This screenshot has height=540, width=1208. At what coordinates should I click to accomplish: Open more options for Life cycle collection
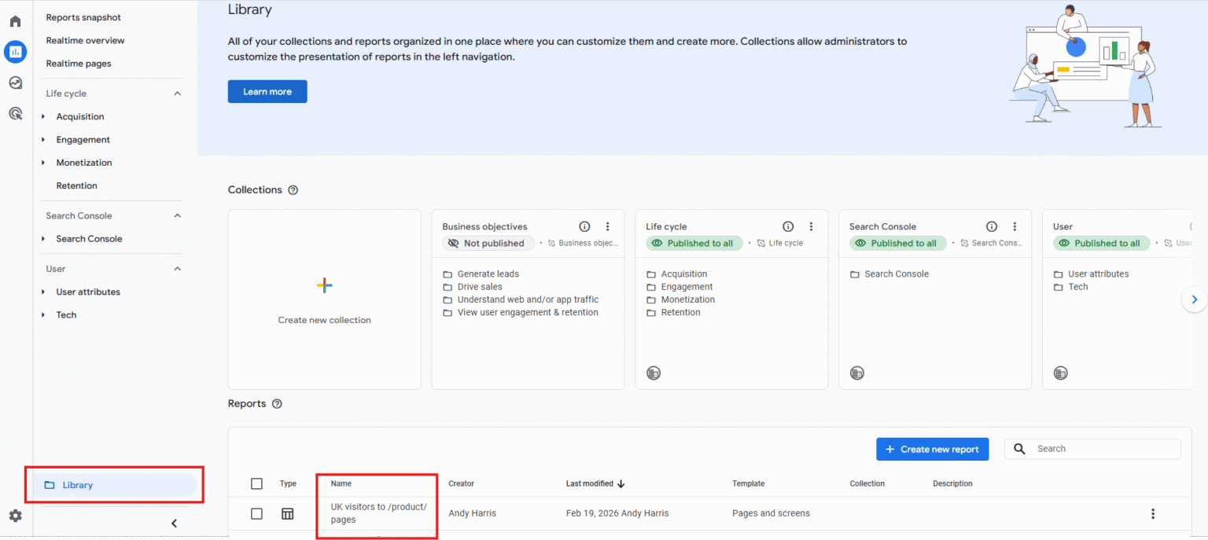[x=811, y=226]
